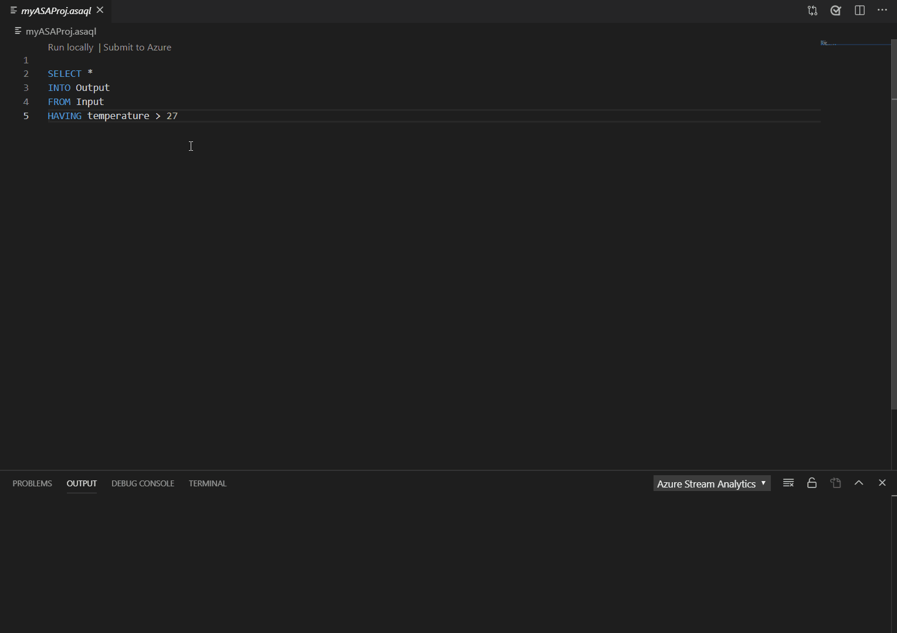Click the Submit to Azure link
The image size is (897, 633).
137,47
